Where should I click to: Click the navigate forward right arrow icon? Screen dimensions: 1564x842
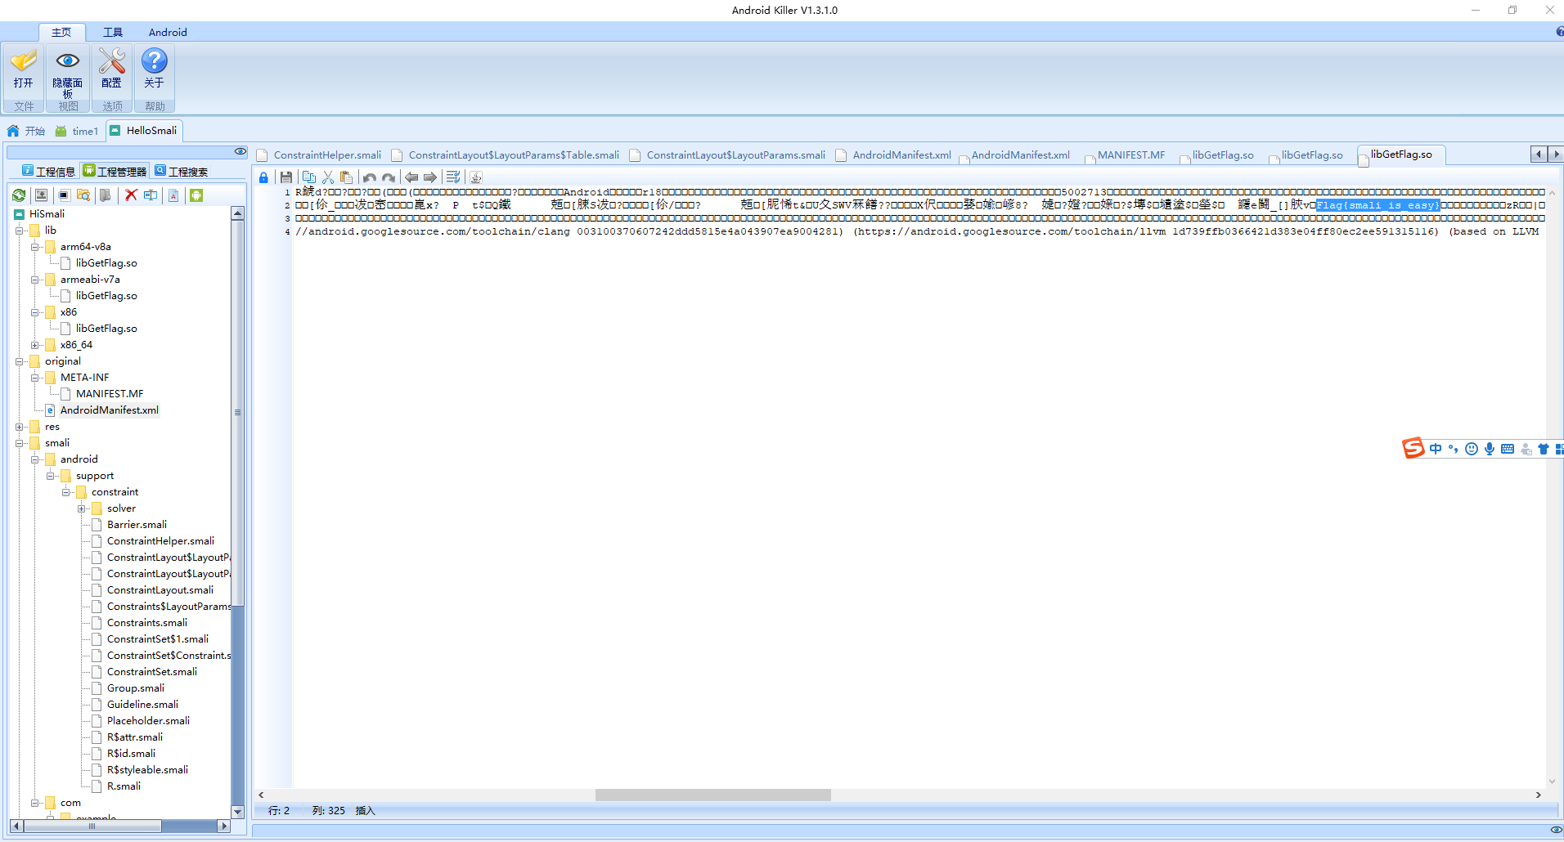430,177
